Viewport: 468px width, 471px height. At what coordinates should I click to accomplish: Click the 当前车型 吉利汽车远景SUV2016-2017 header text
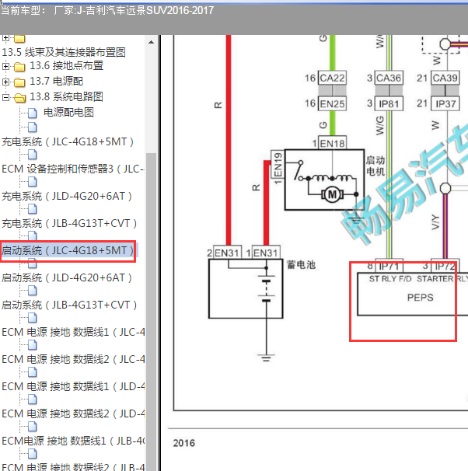pos(107,11)
